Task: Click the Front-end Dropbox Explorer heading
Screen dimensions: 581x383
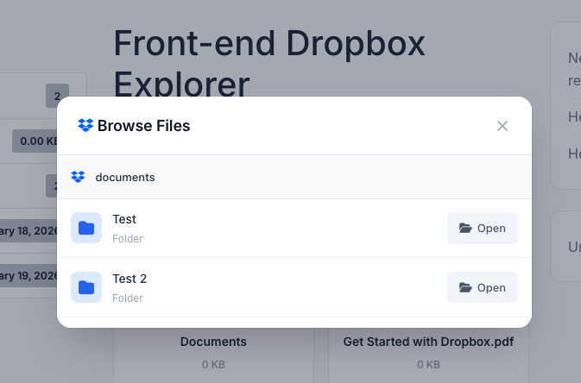Action: click(269, 63)
